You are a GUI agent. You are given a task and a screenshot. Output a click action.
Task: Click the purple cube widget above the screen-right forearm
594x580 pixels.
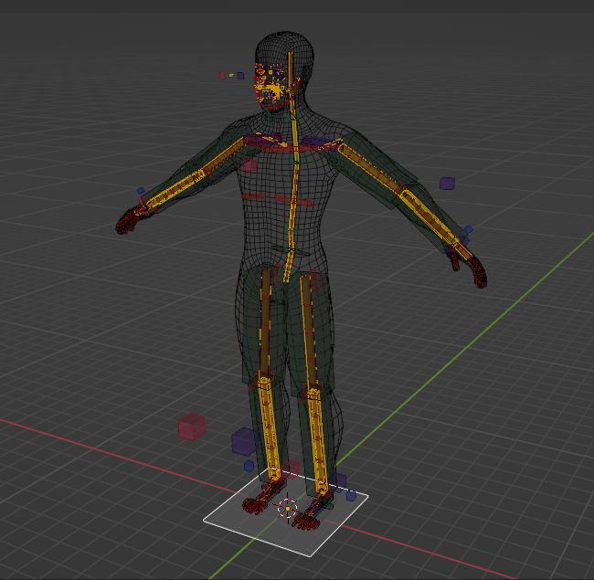coord(447,184)
